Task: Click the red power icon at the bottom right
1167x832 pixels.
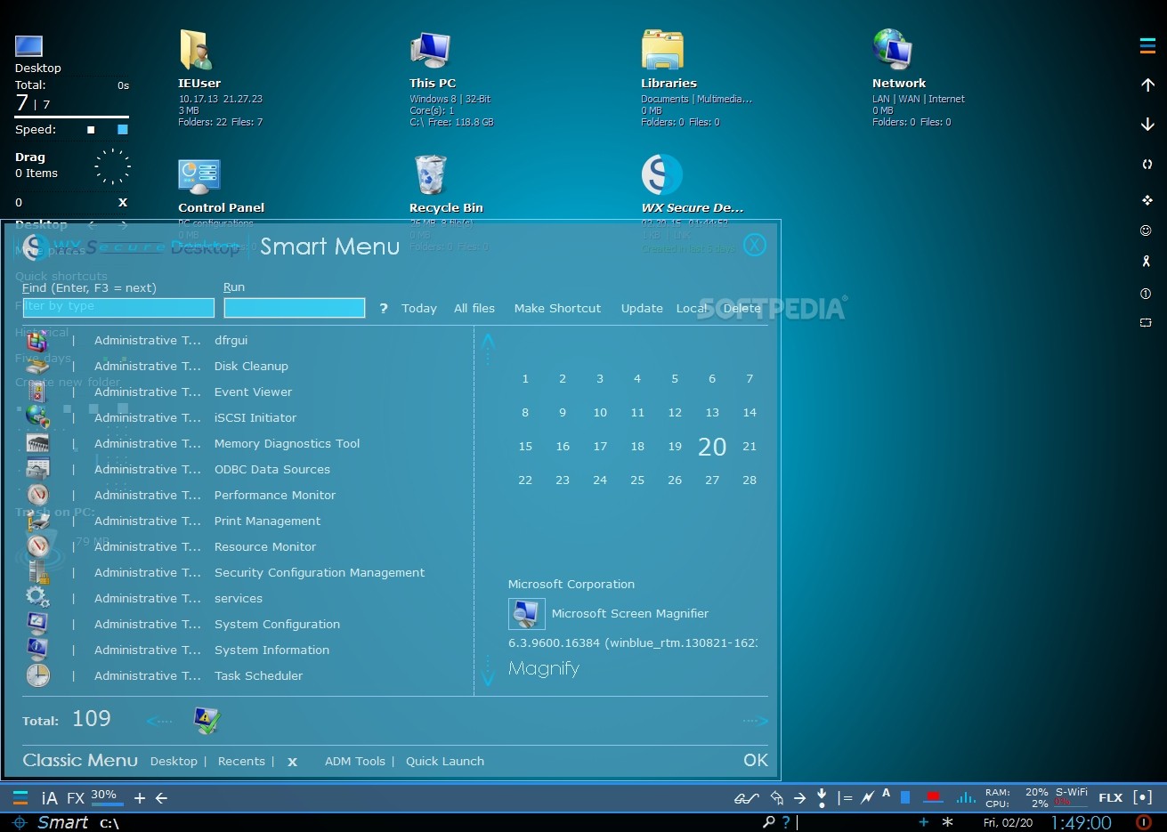Action: coord(1145,822)
